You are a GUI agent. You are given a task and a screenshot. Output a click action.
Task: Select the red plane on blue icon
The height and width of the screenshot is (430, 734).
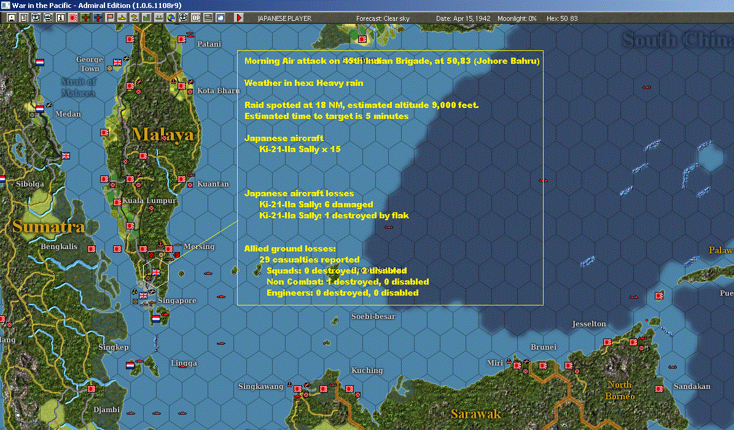tap(98, 18)
